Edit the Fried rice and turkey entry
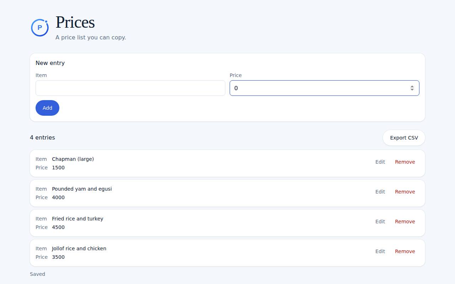 (380, 222)
